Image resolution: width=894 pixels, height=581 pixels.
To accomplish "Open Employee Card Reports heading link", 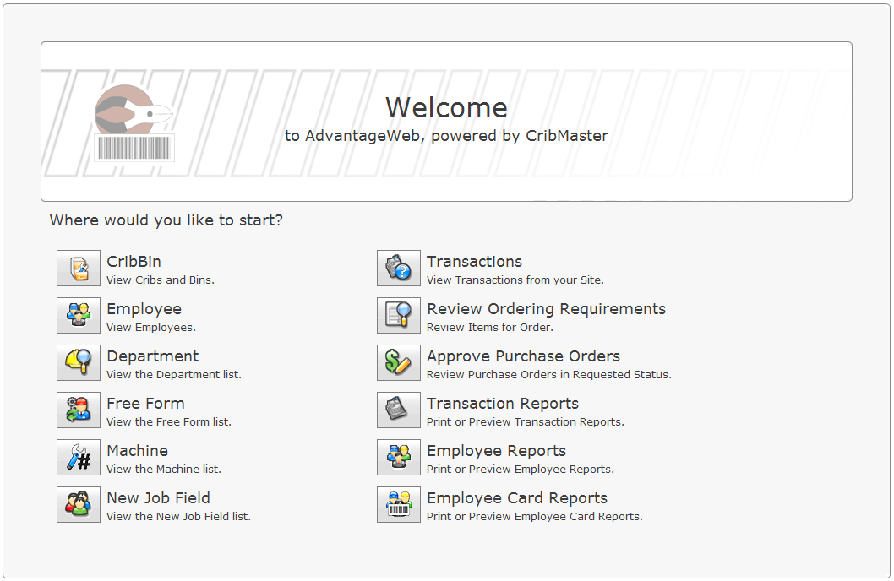I will [x=517, y=498].
